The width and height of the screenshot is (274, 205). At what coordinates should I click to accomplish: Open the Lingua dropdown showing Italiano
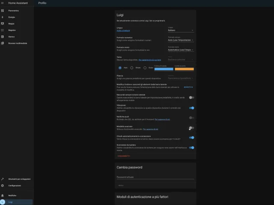coord(181,30)
